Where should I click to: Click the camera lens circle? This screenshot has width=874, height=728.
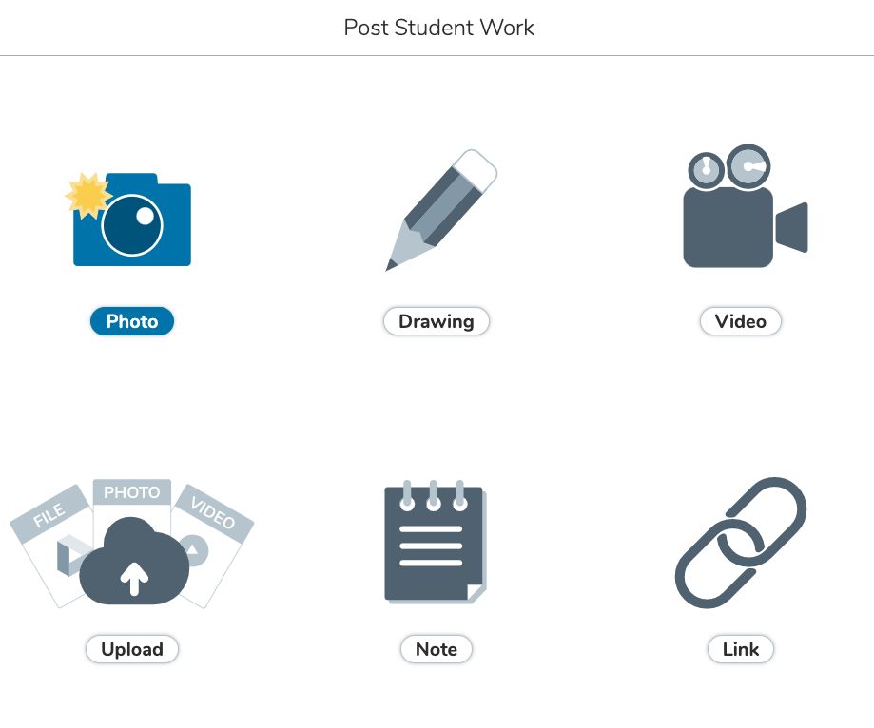pos(132,225)
